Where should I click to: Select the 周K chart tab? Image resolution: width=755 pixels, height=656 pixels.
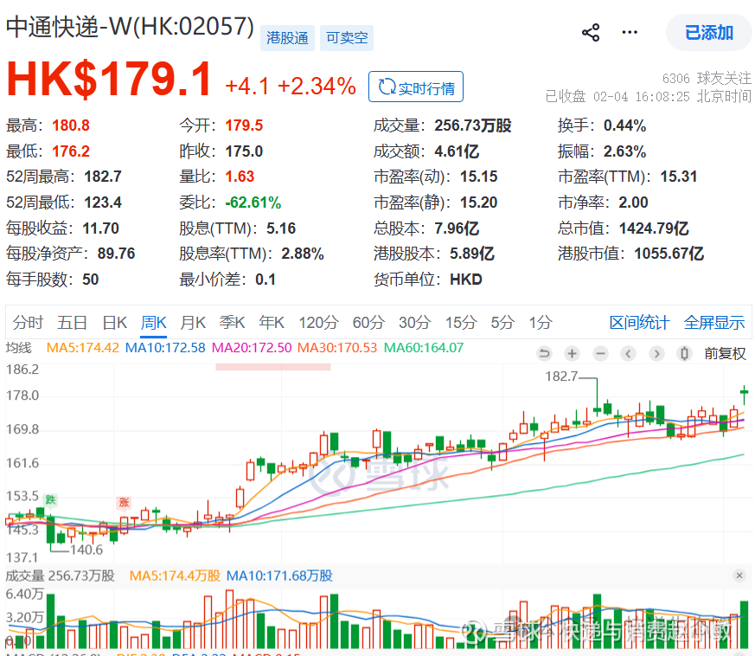pyautogui.click(x=154, y=322)
